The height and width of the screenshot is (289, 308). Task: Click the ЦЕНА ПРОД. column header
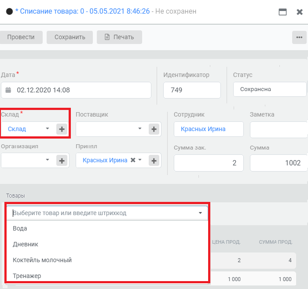(226, 242)
